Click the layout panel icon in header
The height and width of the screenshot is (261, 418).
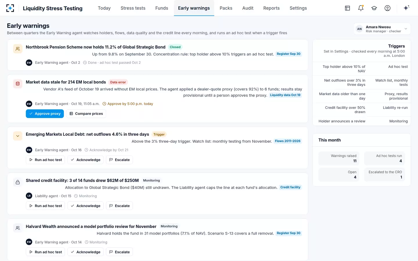coord(347,8)
